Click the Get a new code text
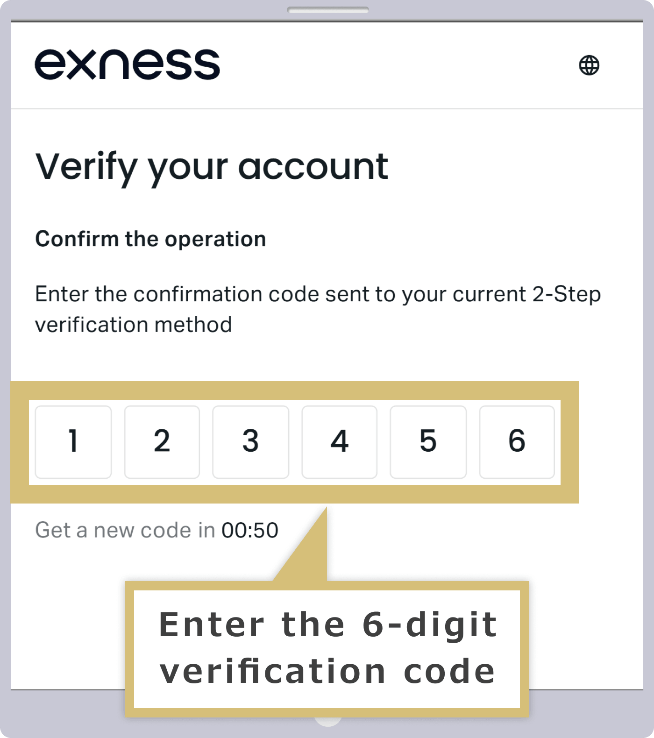654x738 pixels. (x=125, y=531)
